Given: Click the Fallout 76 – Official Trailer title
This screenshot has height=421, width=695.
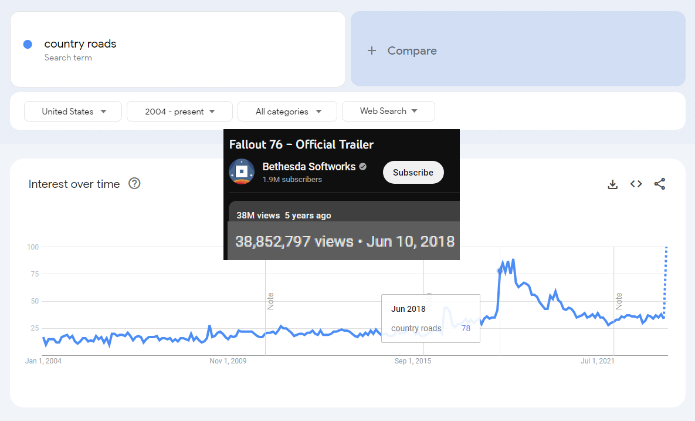Looking at the screenshot, I should [x=301, y=144].
